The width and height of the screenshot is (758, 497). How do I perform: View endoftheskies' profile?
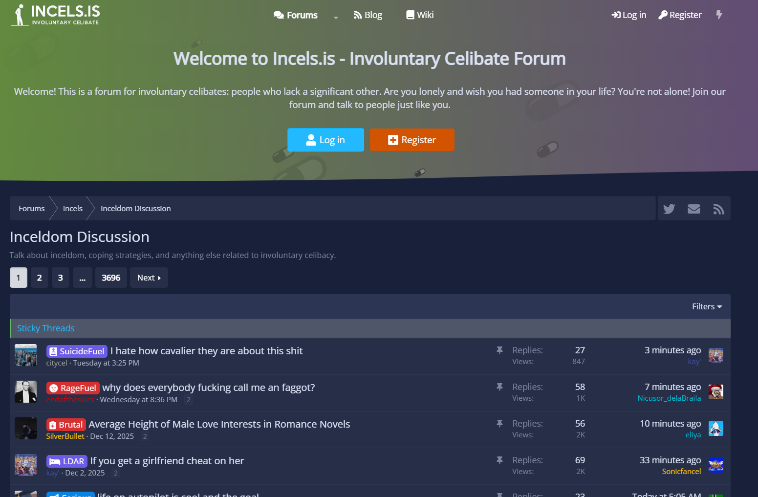coord(70,400)
